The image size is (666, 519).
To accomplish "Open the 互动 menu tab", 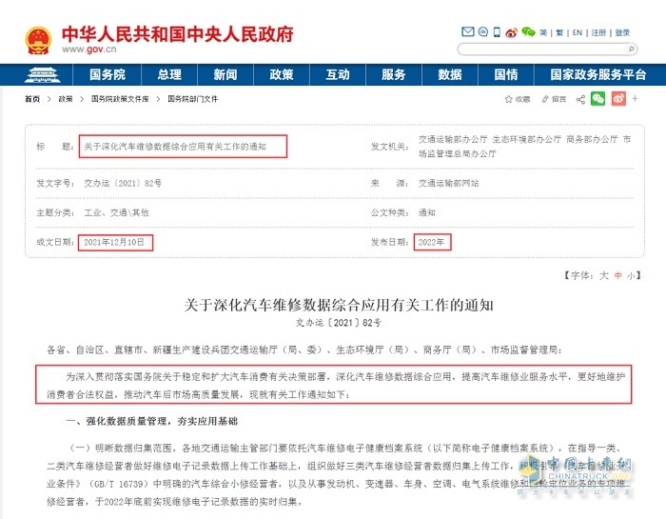I will tap(338, 74).
